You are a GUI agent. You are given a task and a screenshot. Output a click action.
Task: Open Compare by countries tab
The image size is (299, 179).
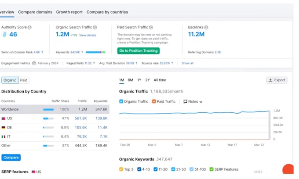click(107, 12)
